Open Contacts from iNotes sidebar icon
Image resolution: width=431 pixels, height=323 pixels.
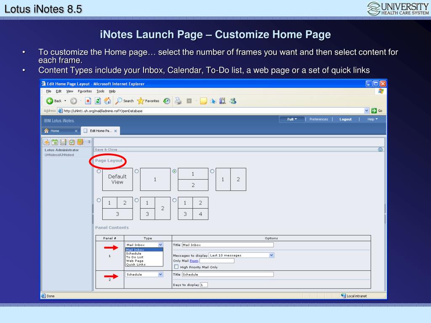point(63,142)
